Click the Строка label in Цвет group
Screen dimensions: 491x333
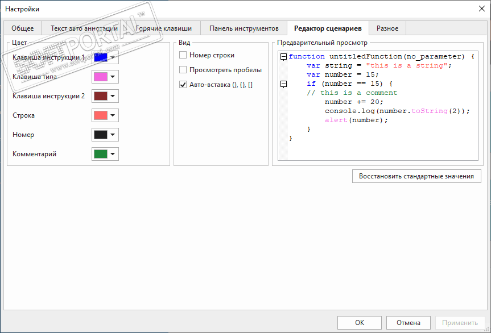[x=23, y=115]
